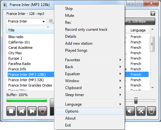The width and height of the screenshot is (161, 130).
Task: Go to the previous station button
Action: [x=22, y=111]
